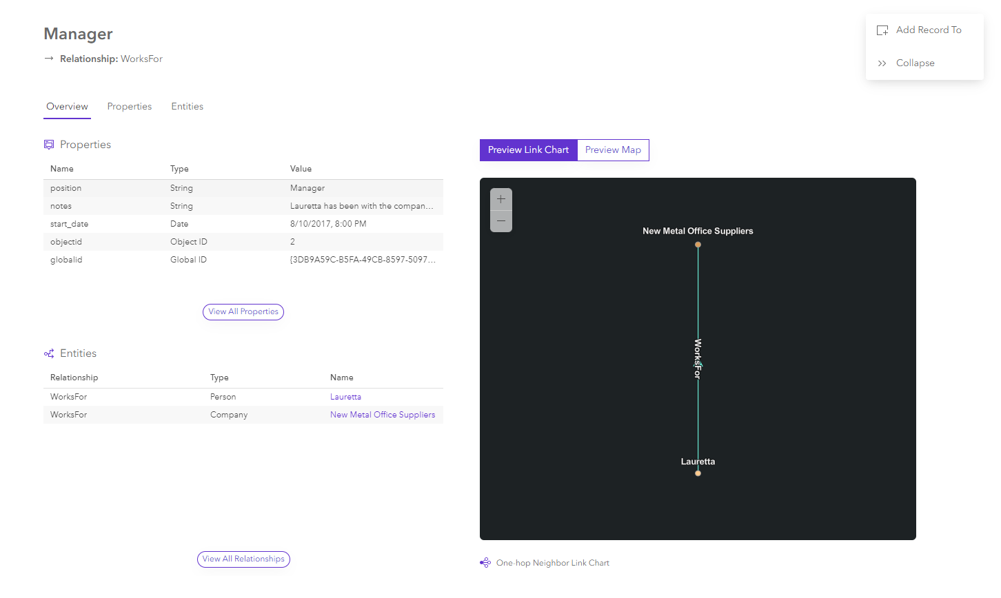Switch to the Overview tab

[x=67, y=106]
